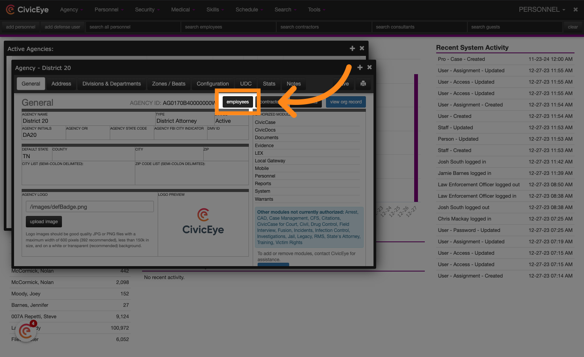Switch to Divisions & Departments tab
The width and height of the screenshot is (584, 357).
pos(112,84)
